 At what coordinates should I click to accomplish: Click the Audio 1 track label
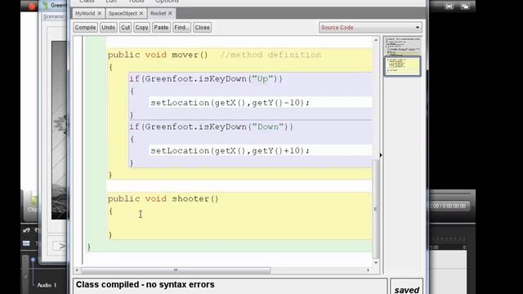pyautogui.click(x=47, y=285)
